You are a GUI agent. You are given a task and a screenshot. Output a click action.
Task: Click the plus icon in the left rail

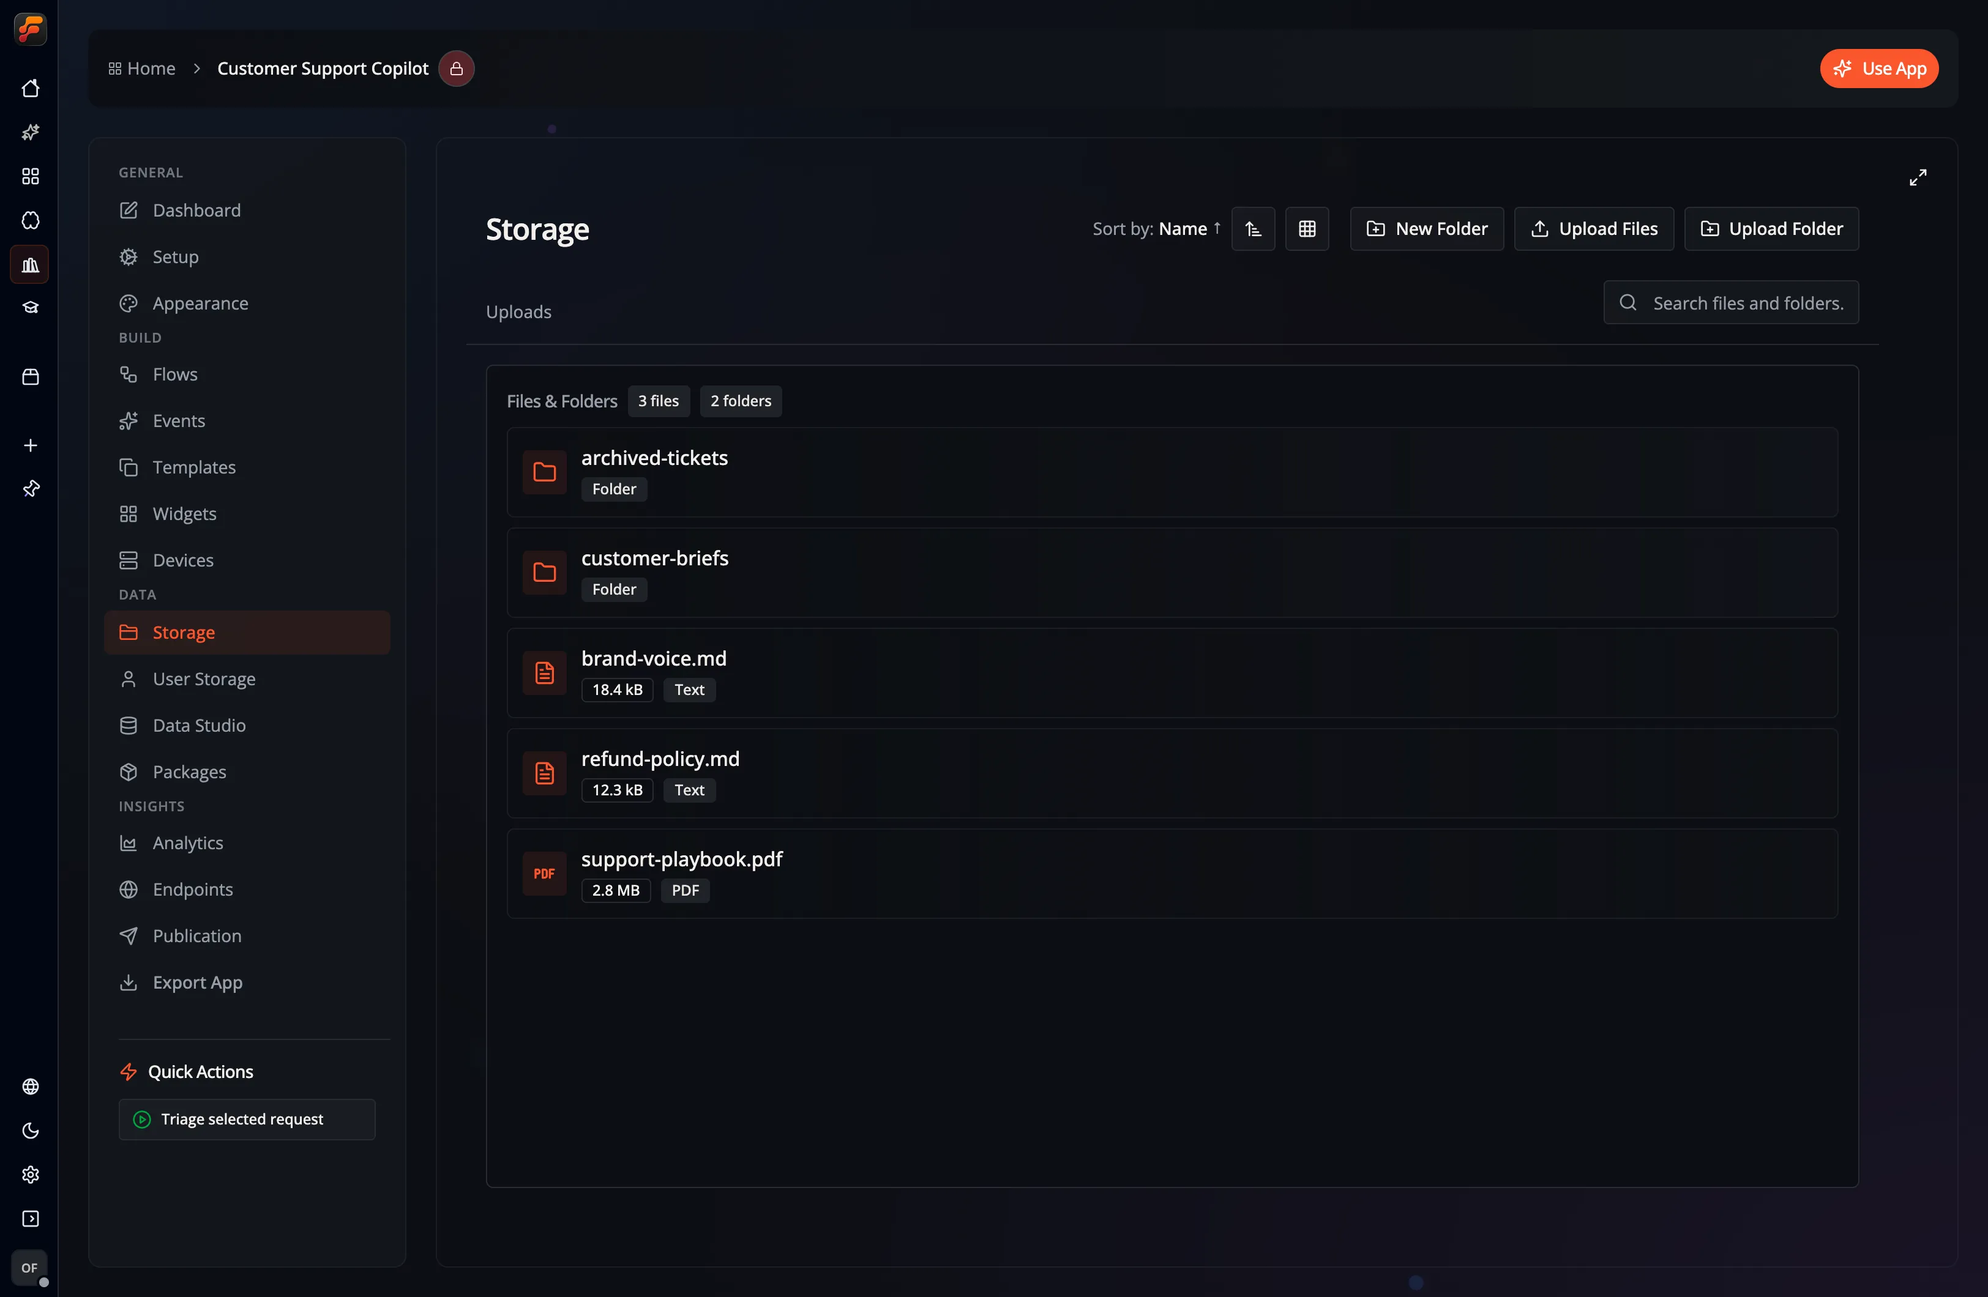30,445
